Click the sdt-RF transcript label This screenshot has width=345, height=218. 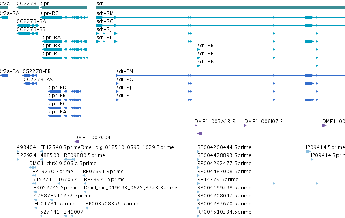205,54
